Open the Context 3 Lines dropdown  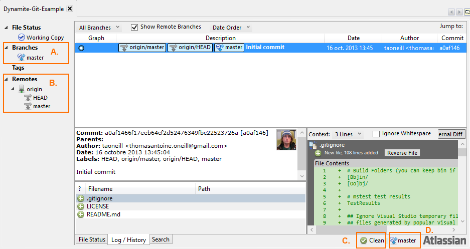(x=348, y=134)
